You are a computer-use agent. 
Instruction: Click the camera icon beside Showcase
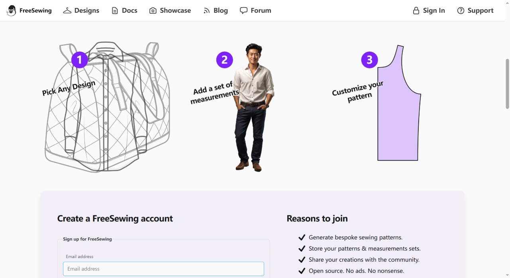pos(153,11)
